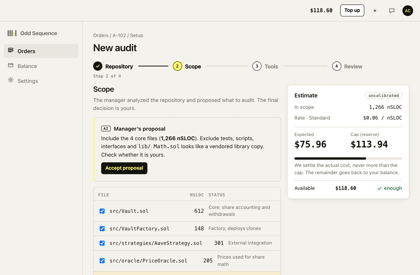Uncheck AaveStrategy.sol checkbox
The height and width of the screenshot is (275, 420).
(102, 243)
